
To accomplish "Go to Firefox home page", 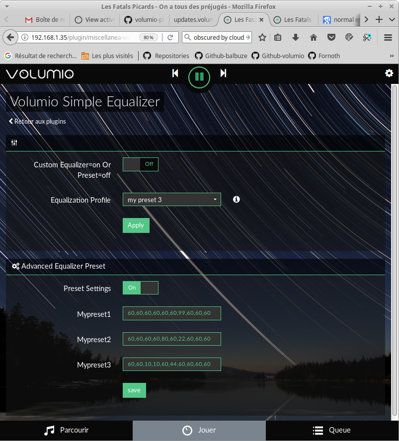I will (314, 37).
